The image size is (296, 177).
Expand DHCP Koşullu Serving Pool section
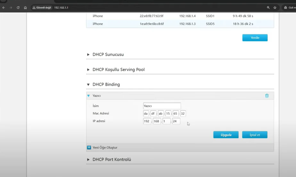pyautogui.click(x=118, y=70)
